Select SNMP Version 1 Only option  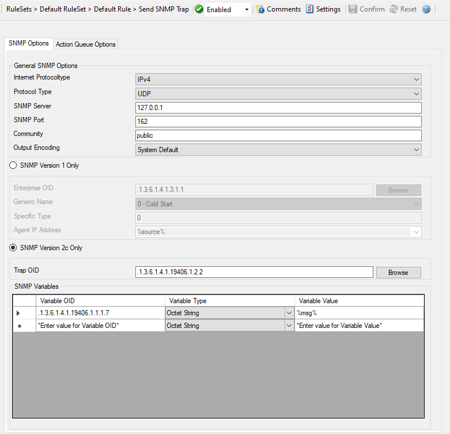point(14,165)
